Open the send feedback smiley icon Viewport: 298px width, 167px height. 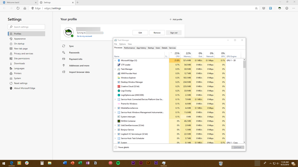(287, 8)
